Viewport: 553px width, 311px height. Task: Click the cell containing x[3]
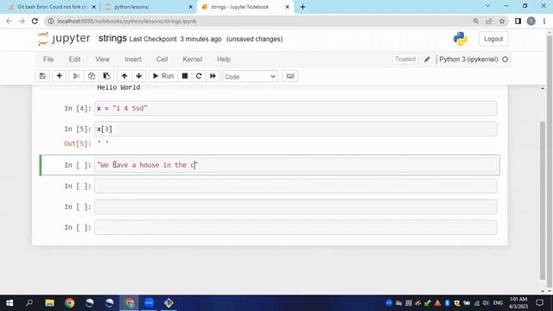(296, 129)
